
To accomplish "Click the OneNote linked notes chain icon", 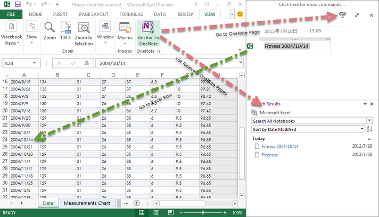I will click(x=342, y=15).
